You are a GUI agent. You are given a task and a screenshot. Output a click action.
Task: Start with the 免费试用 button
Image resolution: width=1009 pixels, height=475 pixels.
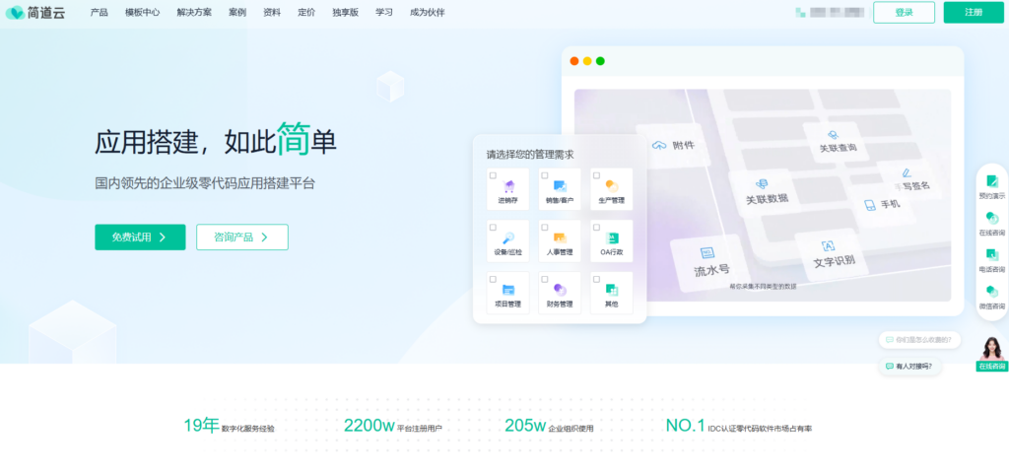140,237
